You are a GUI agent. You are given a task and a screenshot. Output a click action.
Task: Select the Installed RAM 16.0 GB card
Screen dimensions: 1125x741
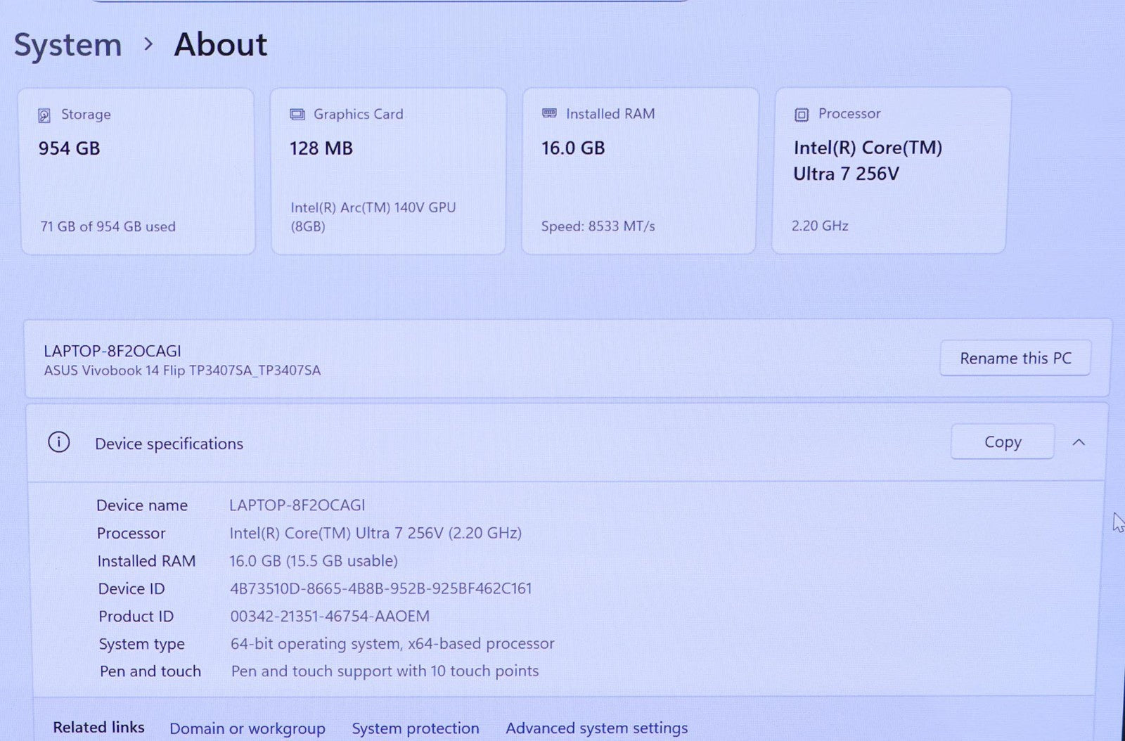click(639, 171)
